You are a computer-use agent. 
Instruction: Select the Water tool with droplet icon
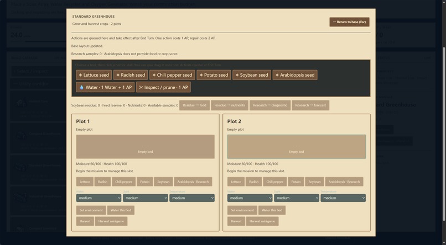pyautogui.click(x=105, y=87)
